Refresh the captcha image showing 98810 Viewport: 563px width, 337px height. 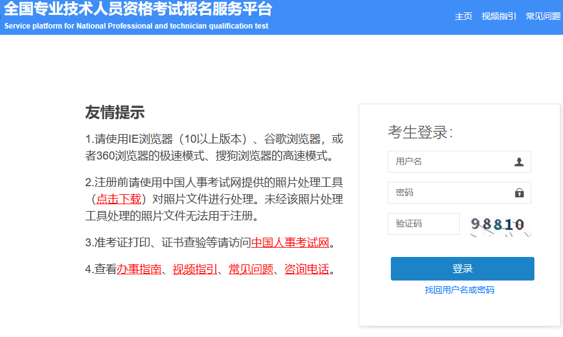tap(498, 225)
